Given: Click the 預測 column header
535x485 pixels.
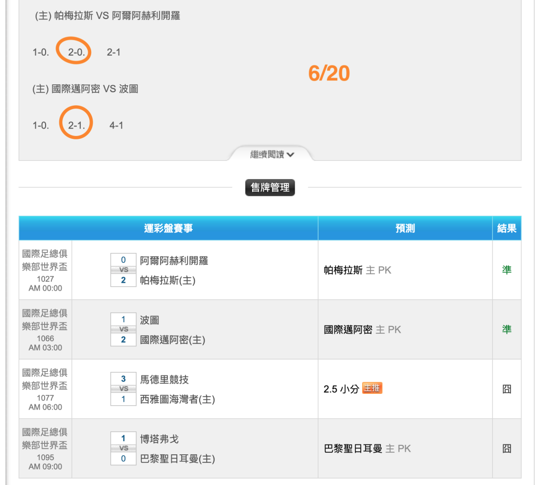Looking at the screenshot, I should (405, 228).
